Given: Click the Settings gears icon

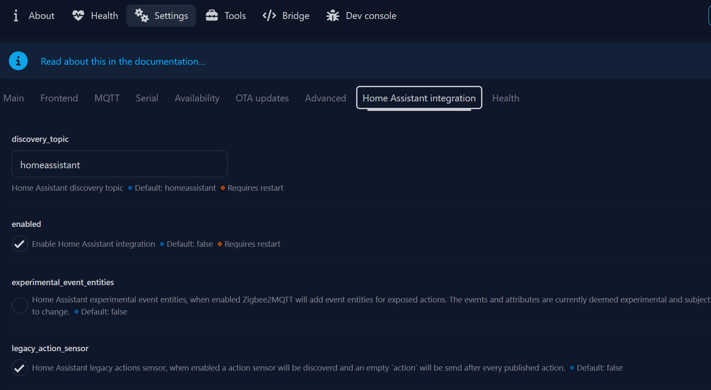Looking at the screenshot, I should 142,16.
